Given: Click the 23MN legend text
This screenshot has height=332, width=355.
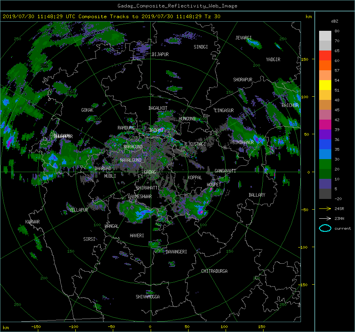Looking at the screenshot, I should [x=339, y=218].
